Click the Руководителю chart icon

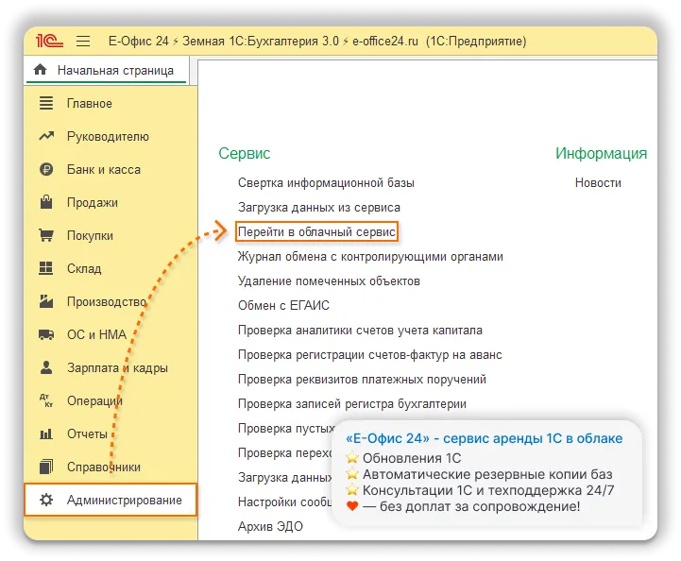pyautogui.click(x=45, y=137)
